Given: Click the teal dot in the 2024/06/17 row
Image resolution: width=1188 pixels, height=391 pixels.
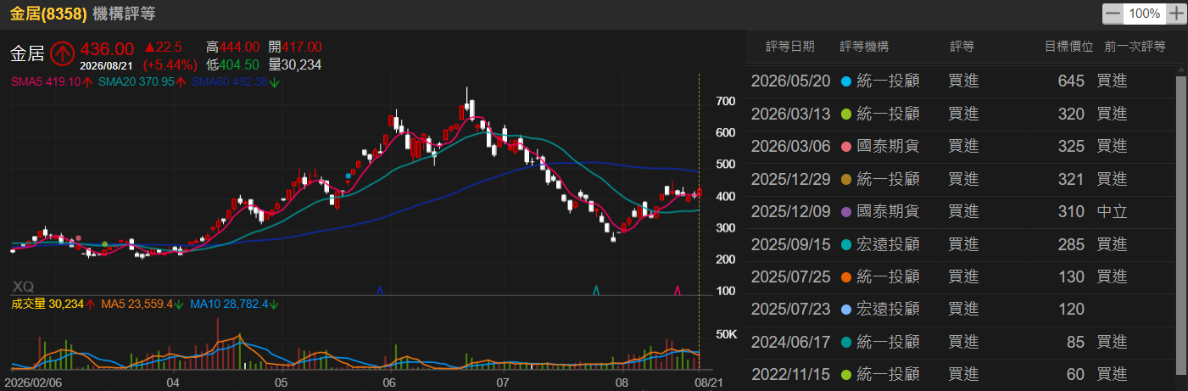Looking at the screenshot, I should 845,342.
